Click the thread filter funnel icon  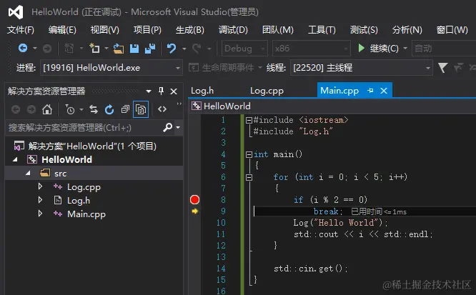(442, 68)
